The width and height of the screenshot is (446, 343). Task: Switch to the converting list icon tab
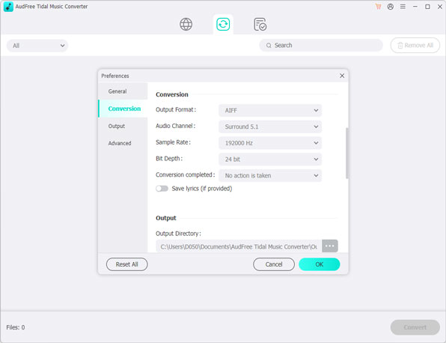point(223,24)
